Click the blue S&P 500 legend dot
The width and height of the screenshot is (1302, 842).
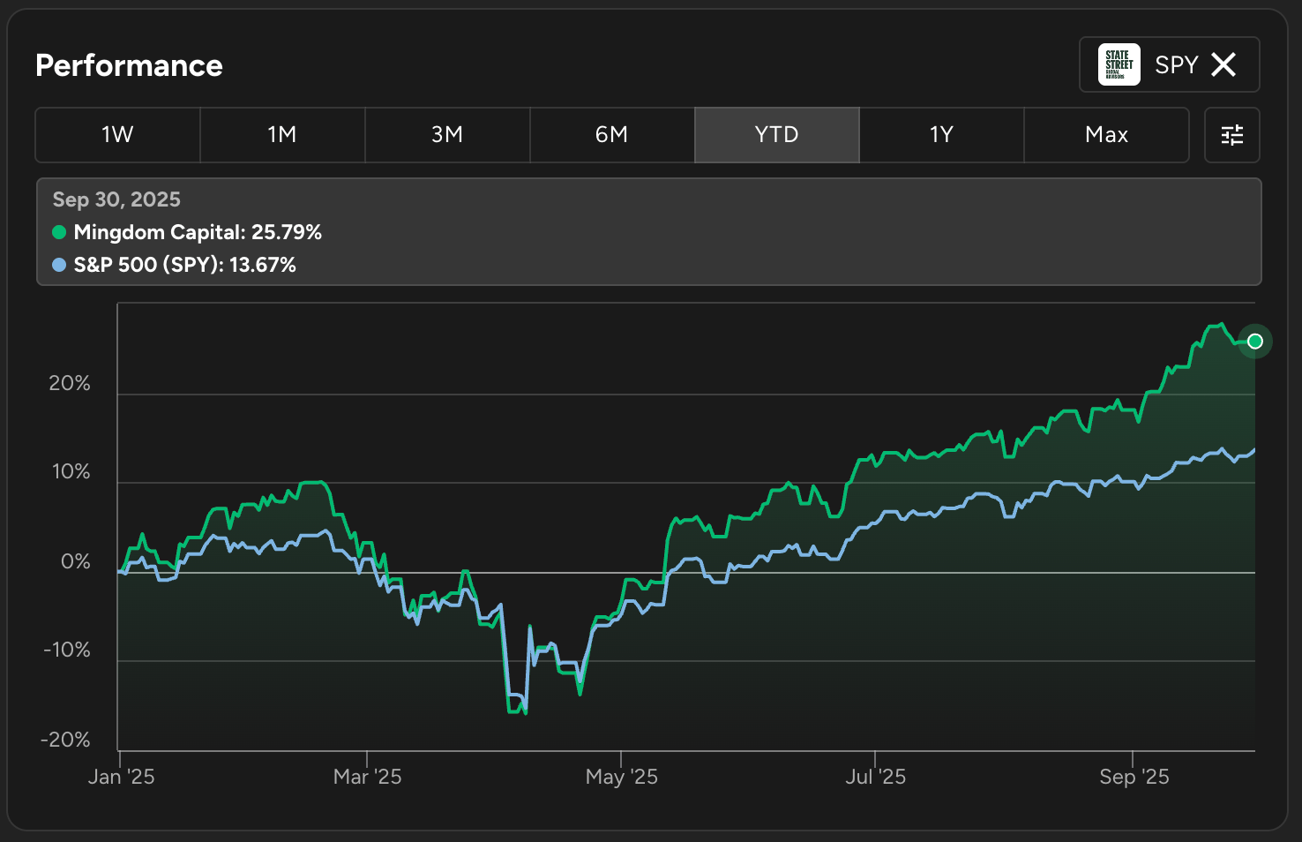(x=59, y=265)
